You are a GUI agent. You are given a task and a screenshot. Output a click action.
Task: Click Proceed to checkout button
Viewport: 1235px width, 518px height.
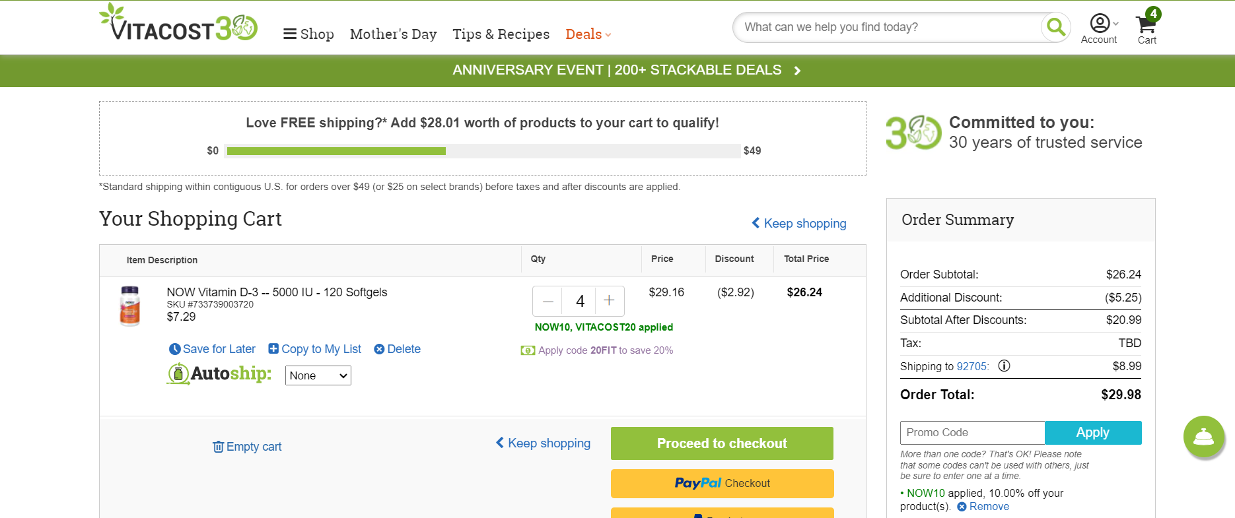click(722, 443)
